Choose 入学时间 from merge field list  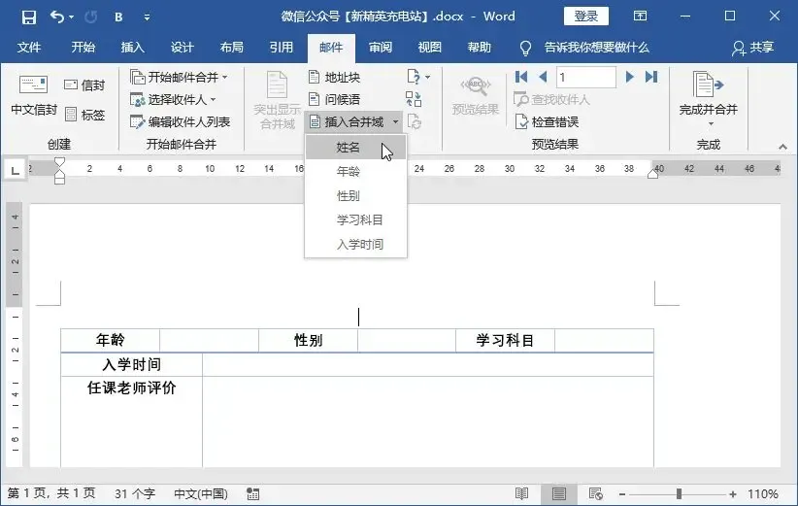pyautogui.click(x=355, y=245)
